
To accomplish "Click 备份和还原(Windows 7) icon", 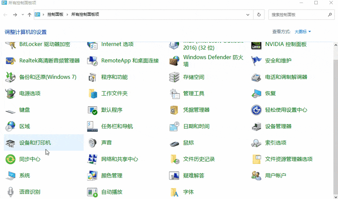I will (10, 77).
